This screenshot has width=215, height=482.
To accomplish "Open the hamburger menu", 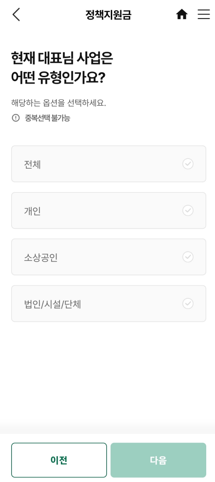I will click(x=204, y=15).
